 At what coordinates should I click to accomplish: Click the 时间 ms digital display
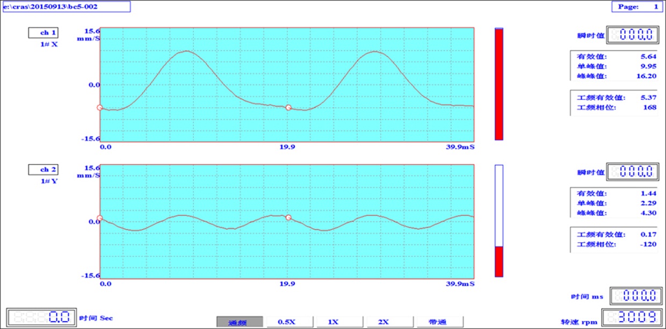[636, 296]
